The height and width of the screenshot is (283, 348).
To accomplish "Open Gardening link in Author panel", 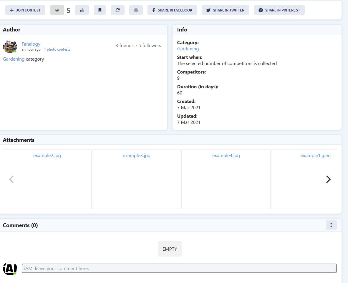I will (14, 59).
